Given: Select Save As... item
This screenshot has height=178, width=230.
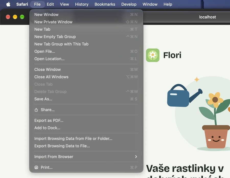Looking at the screenshot, I should coord(86,99).
